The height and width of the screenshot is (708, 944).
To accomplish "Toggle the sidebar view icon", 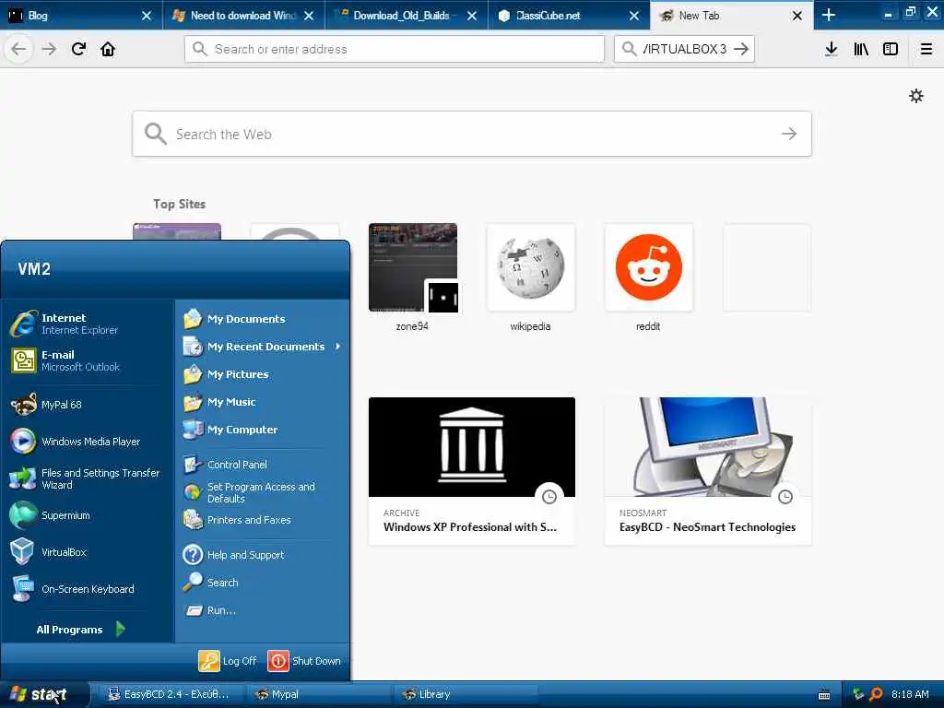I will click(x=891, y=49).
